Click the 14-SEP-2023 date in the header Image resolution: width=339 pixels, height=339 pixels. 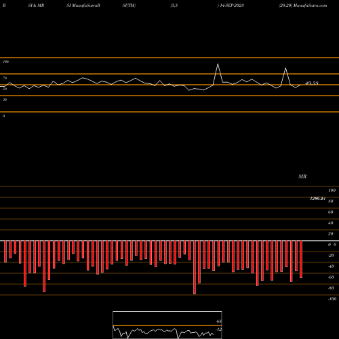click(232, 5)
